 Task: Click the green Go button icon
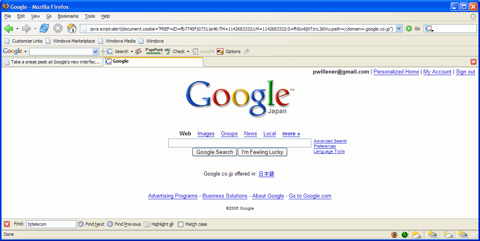coord(409,29)
